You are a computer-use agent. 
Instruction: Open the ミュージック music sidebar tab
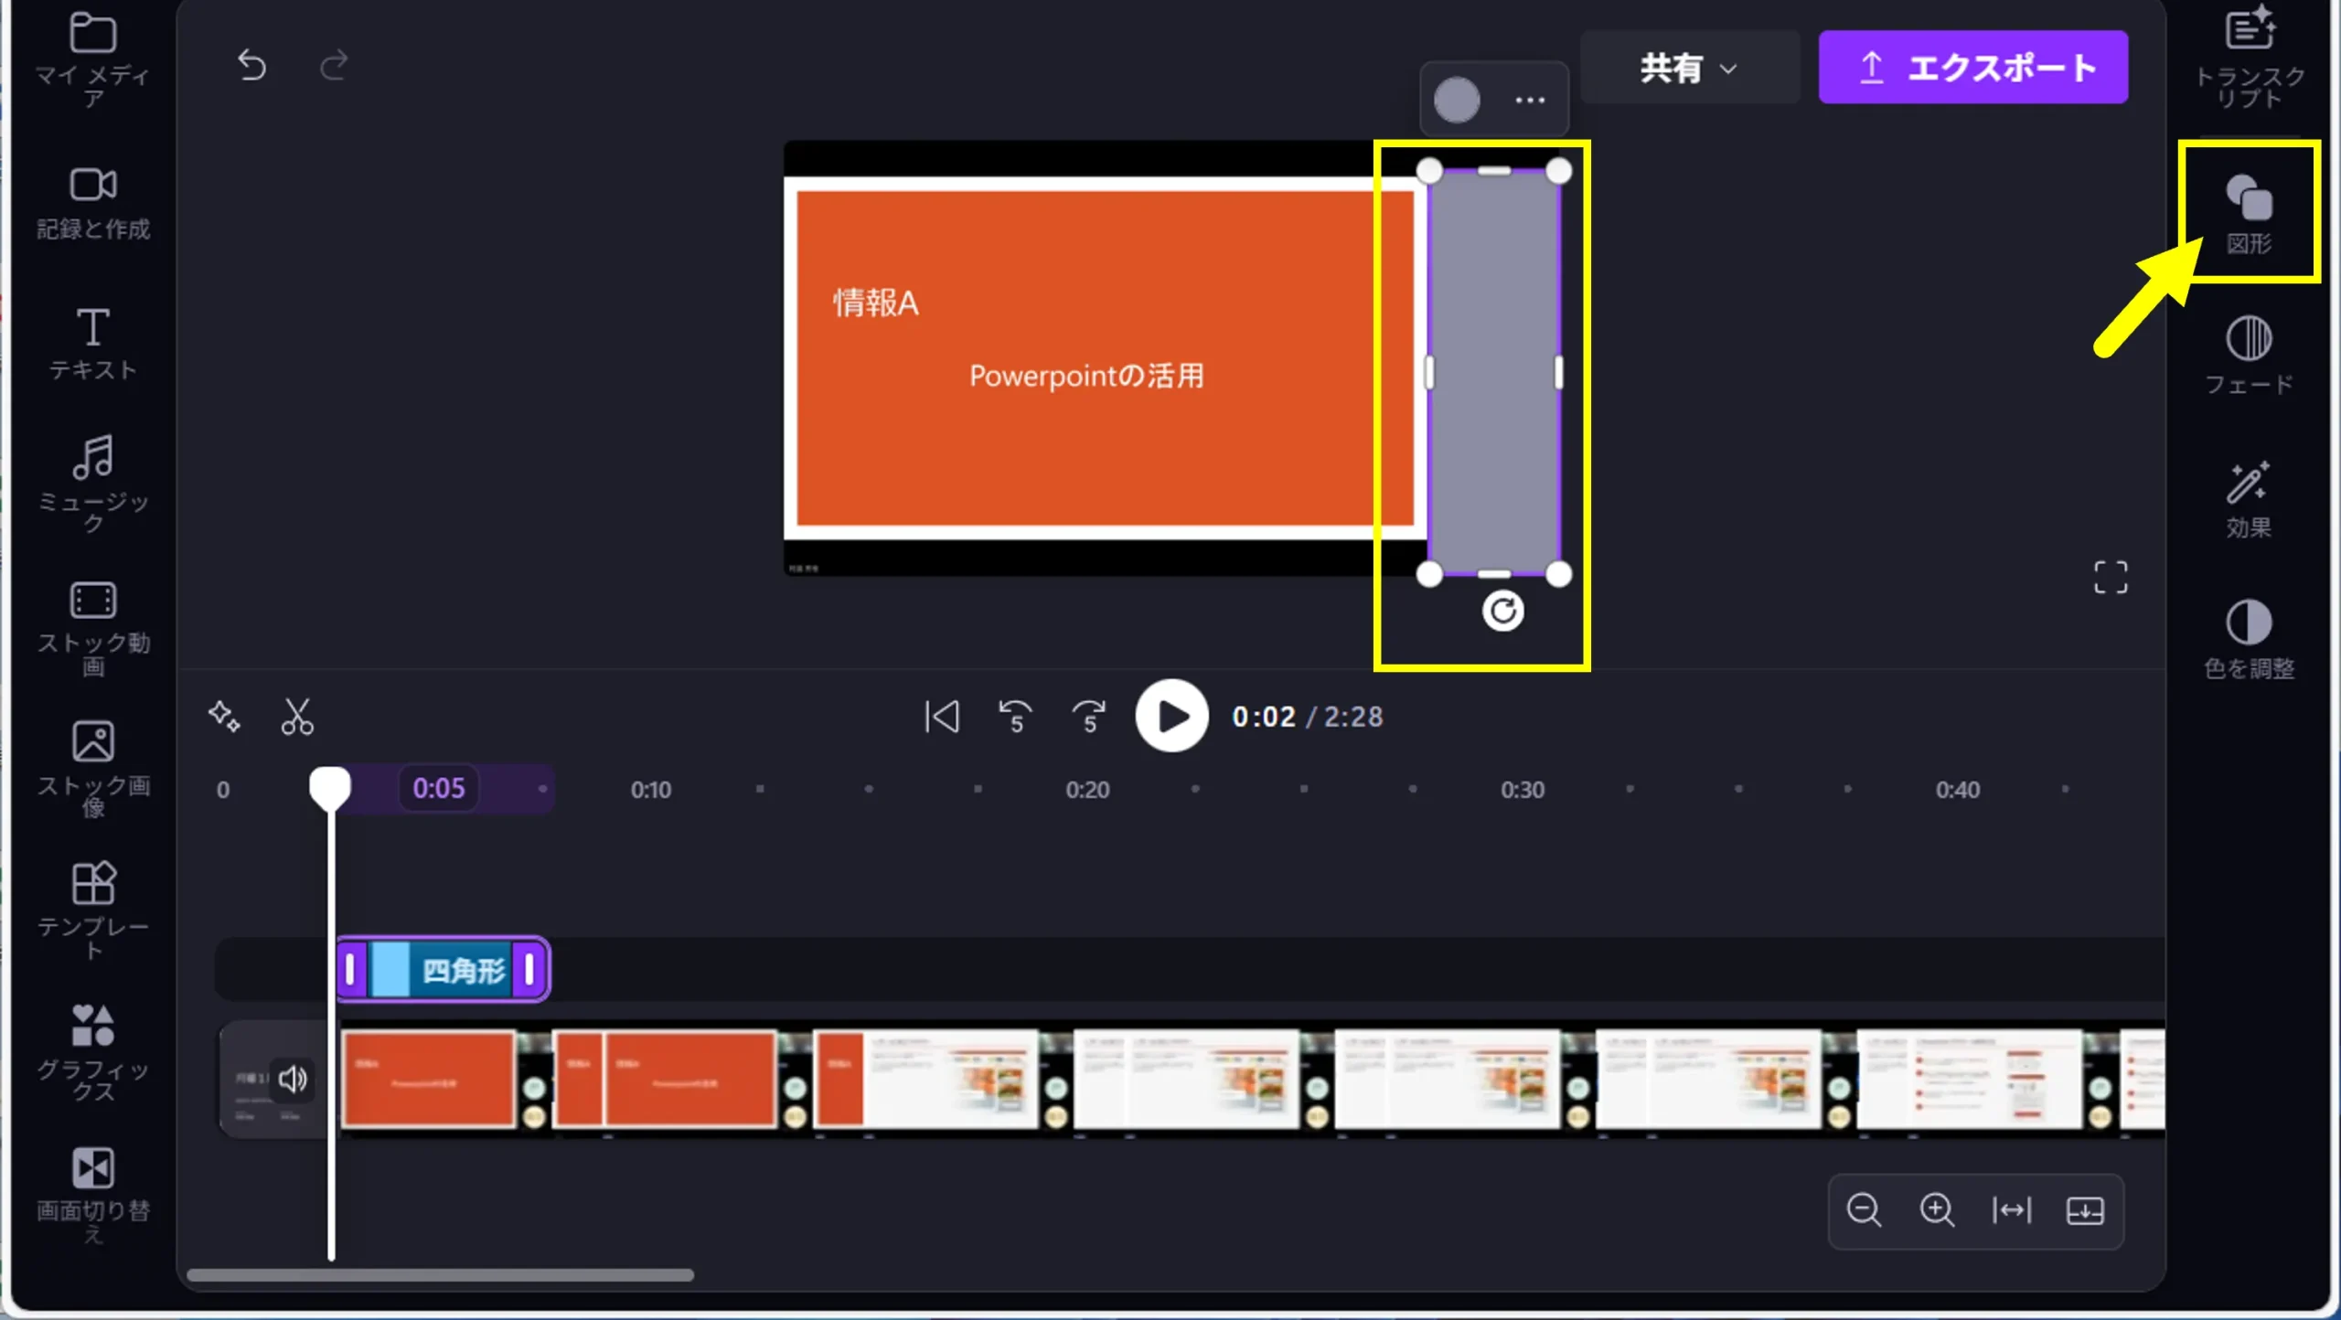click(92, 481)
